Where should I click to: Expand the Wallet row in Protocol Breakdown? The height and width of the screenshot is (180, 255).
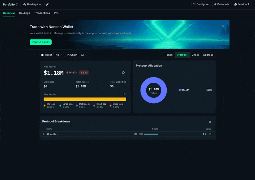(44, 134)
